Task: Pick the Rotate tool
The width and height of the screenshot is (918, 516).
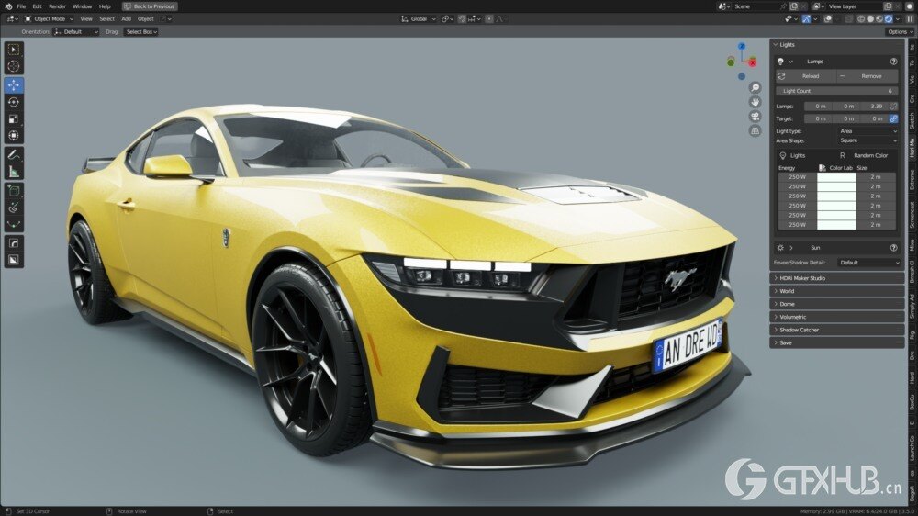Action: 14,102
